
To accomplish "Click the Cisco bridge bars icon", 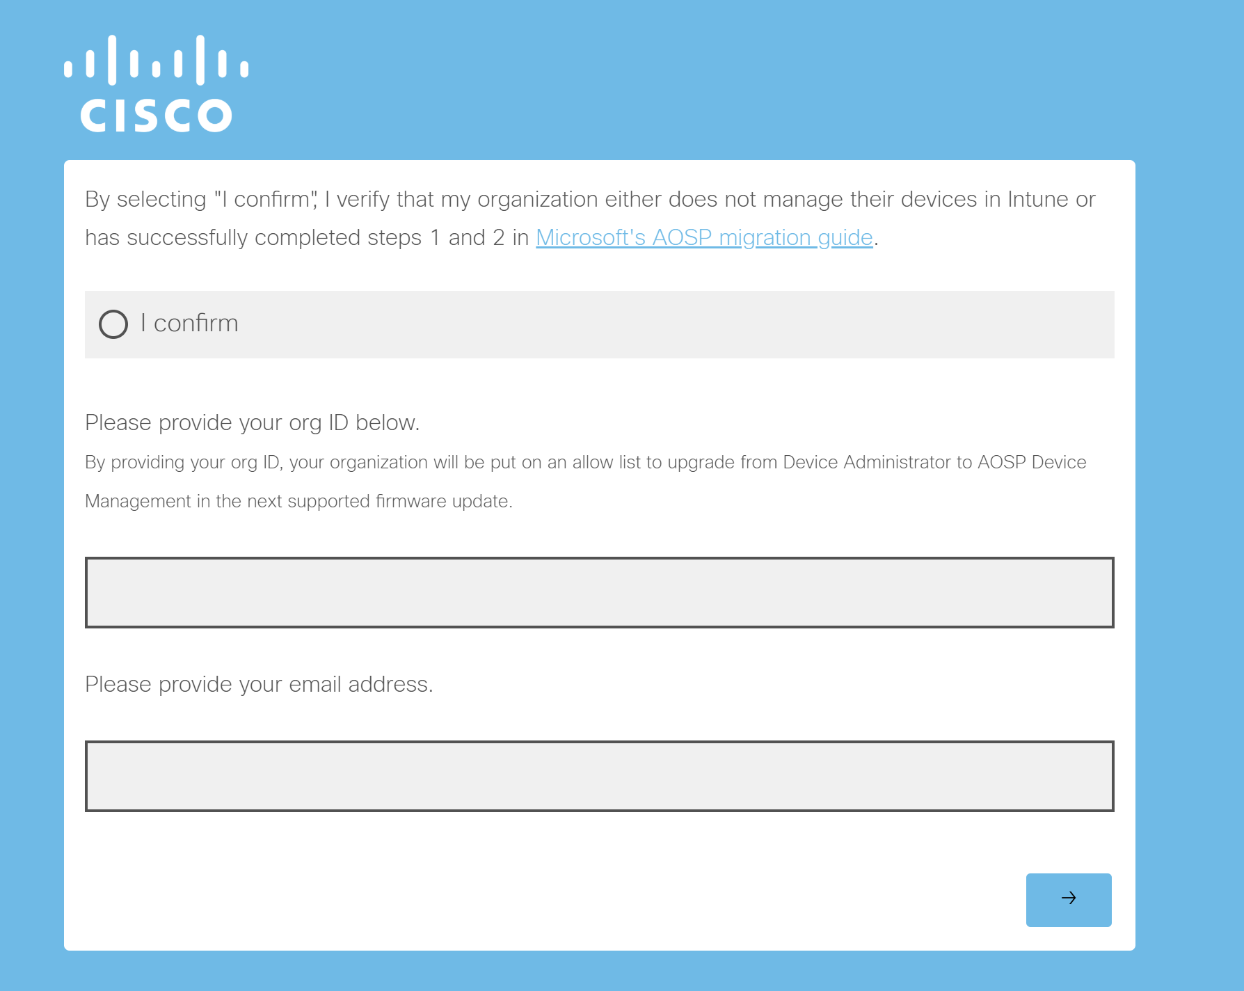I will (x=157, y=60).
